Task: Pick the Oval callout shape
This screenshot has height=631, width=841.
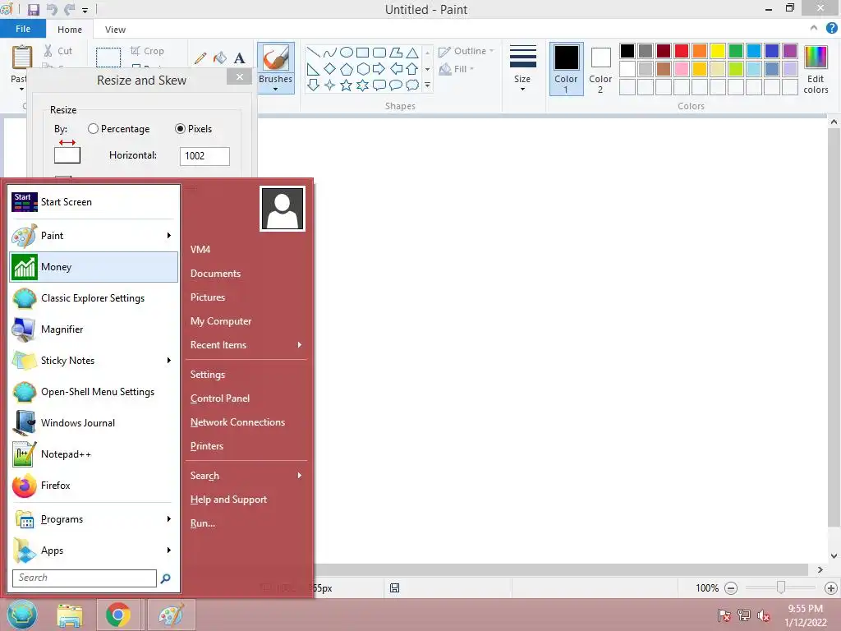Action: (396, 85)
